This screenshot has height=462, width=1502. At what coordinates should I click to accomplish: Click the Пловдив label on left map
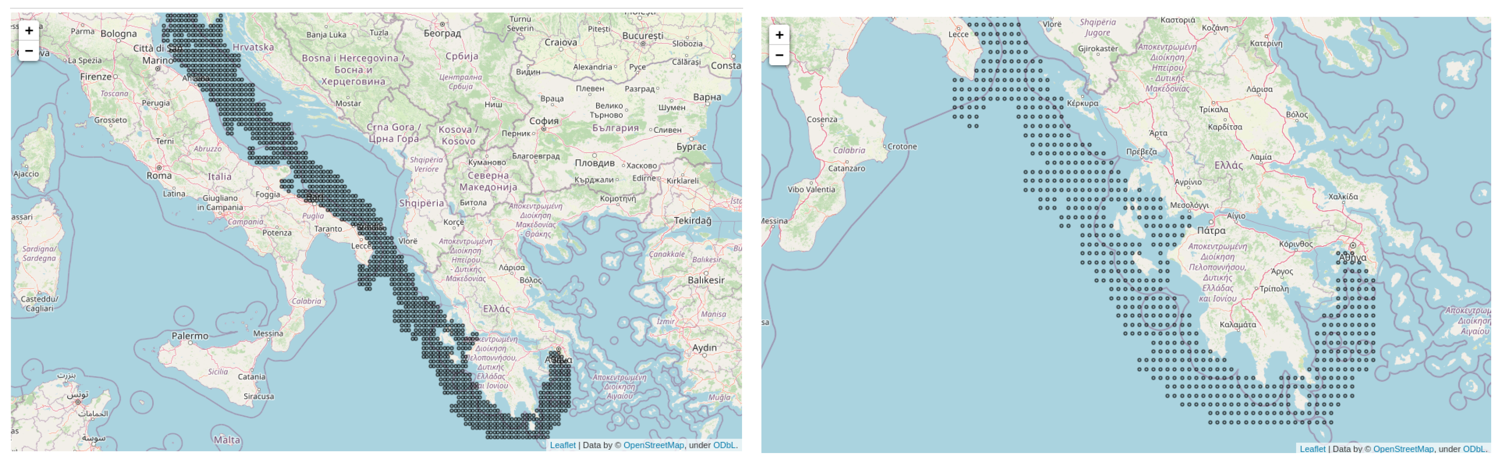point(595,163)
